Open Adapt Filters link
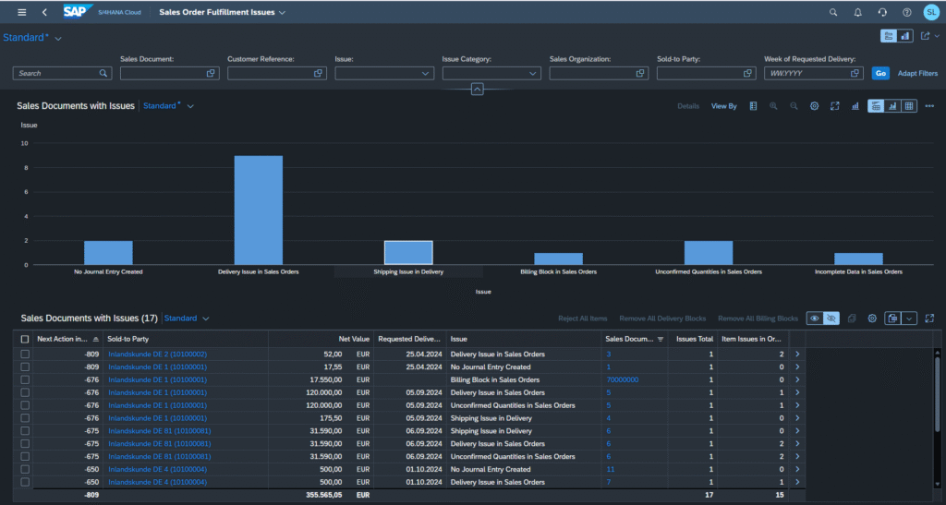Viewport: 946px width, 505px height. click(x=917, y=74)
